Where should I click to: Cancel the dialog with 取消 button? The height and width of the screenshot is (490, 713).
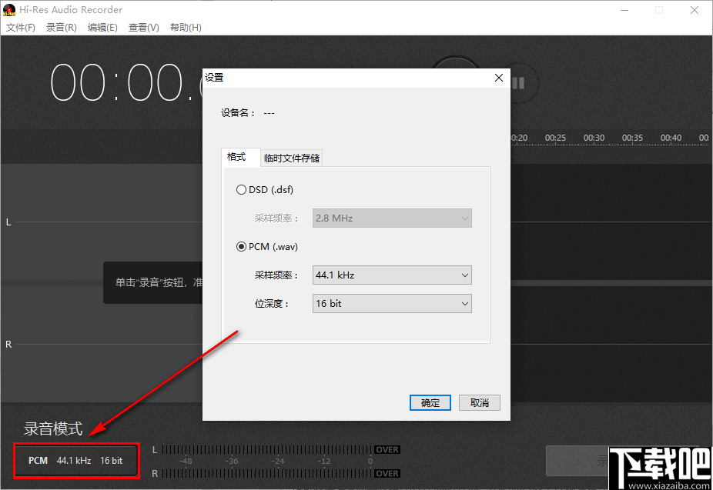[x=479, y=402]
